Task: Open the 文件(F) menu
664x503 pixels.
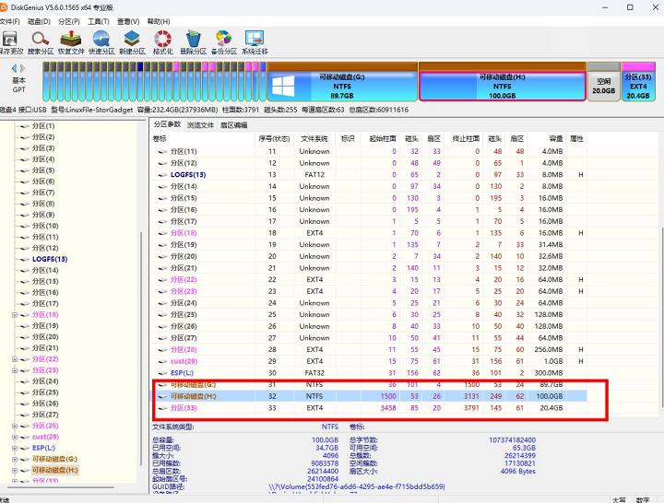Action: pyautogui.click(x=9, y=21)
